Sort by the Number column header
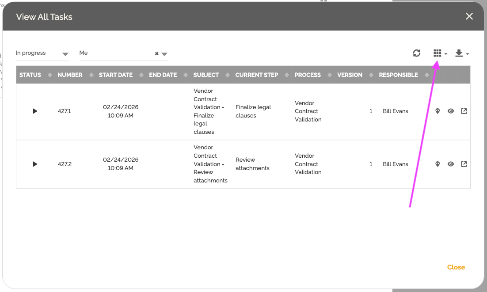Screen dimensions: 487x292 coord(70,75)
